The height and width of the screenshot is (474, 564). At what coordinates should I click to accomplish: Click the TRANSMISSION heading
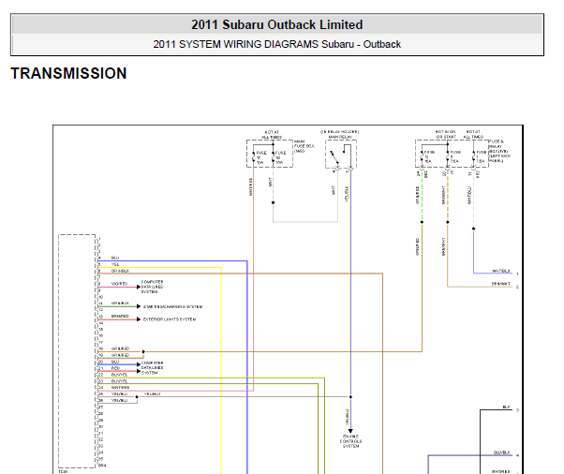coord(68,73)
